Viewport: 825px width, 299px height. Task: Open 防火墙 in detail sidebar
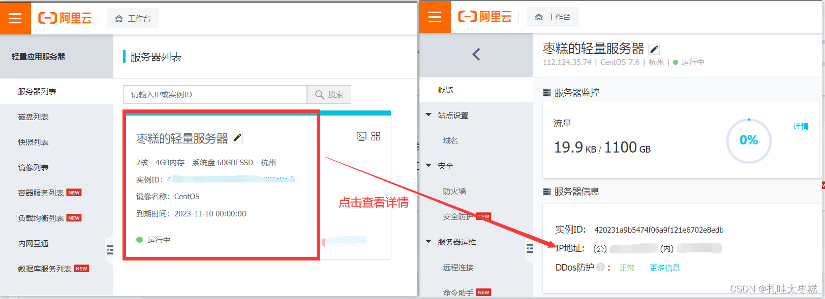point(454,191)
